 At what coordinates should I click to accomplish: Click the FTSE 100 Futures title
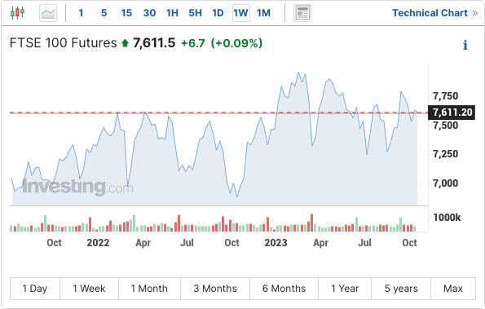click(x=64, y=43)
